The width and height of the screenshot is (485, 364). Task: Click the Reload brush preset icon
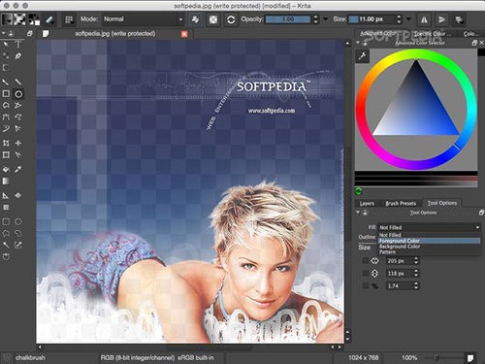(x=231, y=19)
